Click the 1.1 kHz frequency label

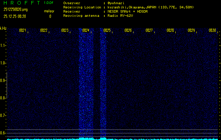pyautogui.click(x=3, y=45)
